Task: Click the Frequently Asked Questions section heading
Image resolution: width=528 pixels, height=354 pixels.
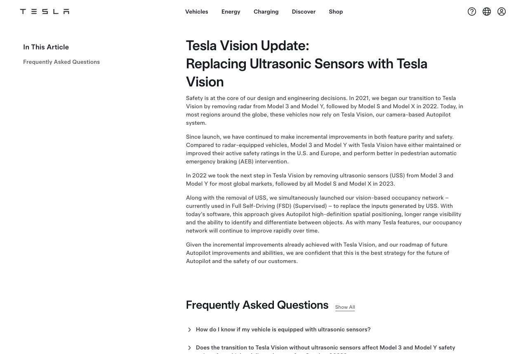Action: click(257, 305)
